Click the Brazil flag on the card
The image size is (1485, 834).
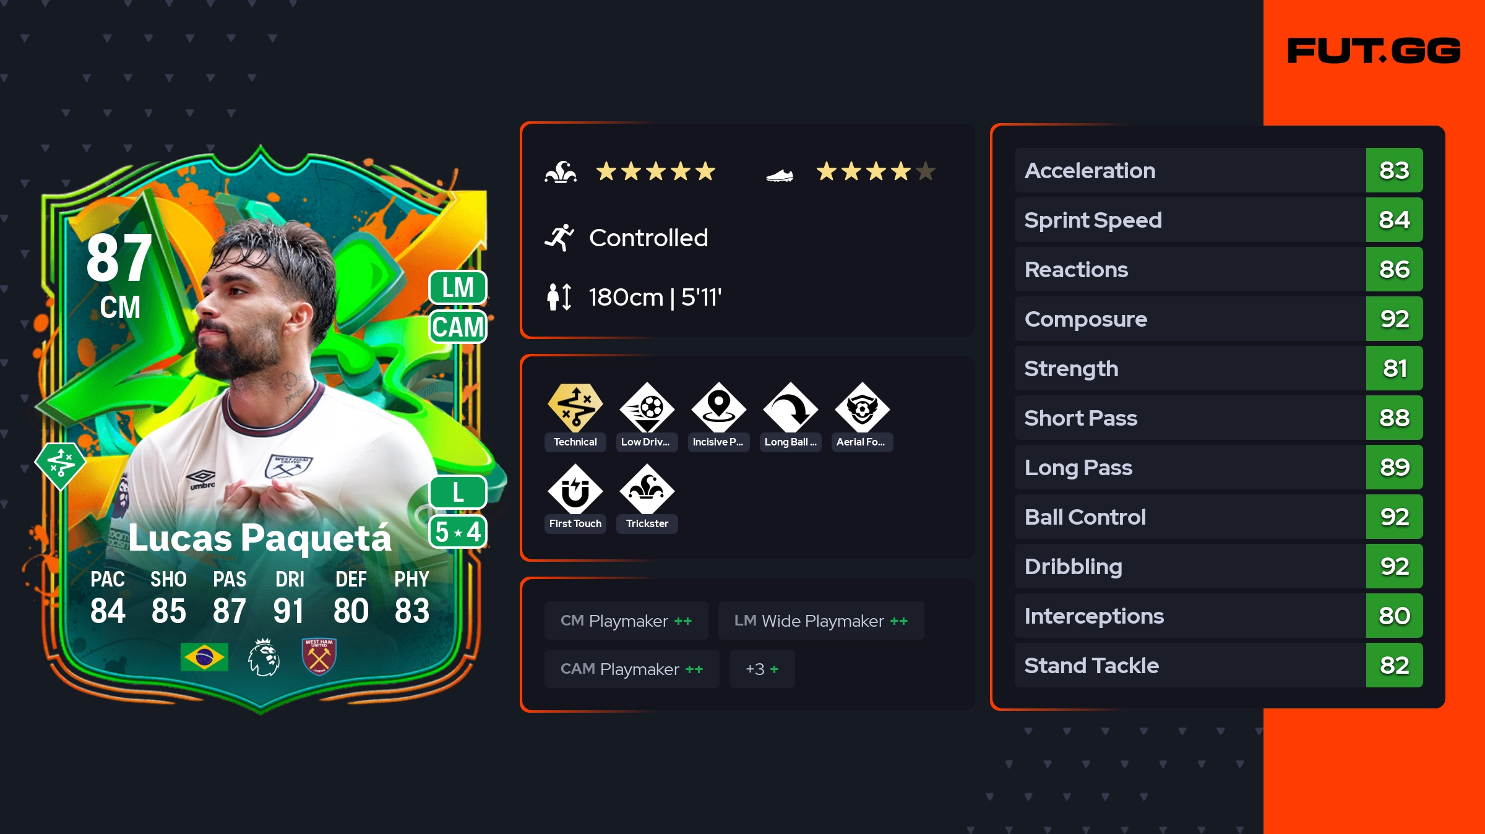(204, 657)
